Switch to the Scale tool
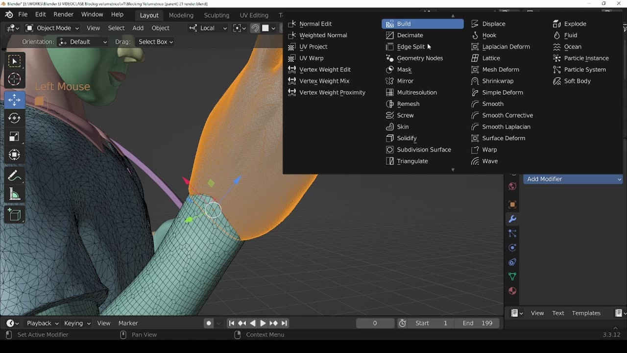 [x=14, y=137]
